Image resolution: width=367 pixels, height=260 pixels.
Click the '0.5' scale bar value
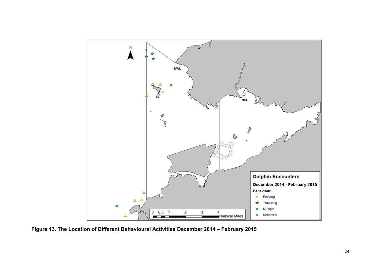pos(161,212)
